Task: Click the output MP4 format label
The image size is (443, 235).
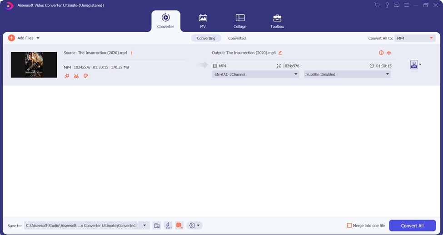Action: [x=223, y=66]
